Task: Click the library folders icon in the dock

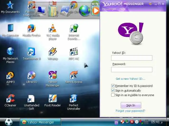Action: click(53, 11)
